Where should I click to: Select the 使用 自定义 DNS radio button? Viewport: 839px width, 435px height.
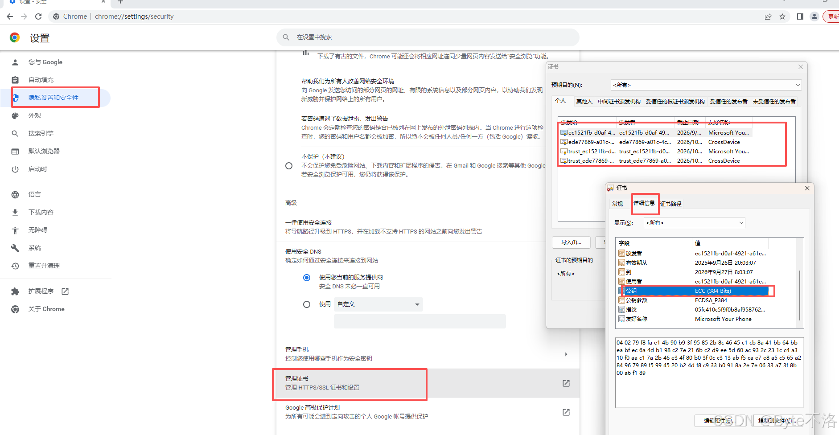[x=307, y=304]
